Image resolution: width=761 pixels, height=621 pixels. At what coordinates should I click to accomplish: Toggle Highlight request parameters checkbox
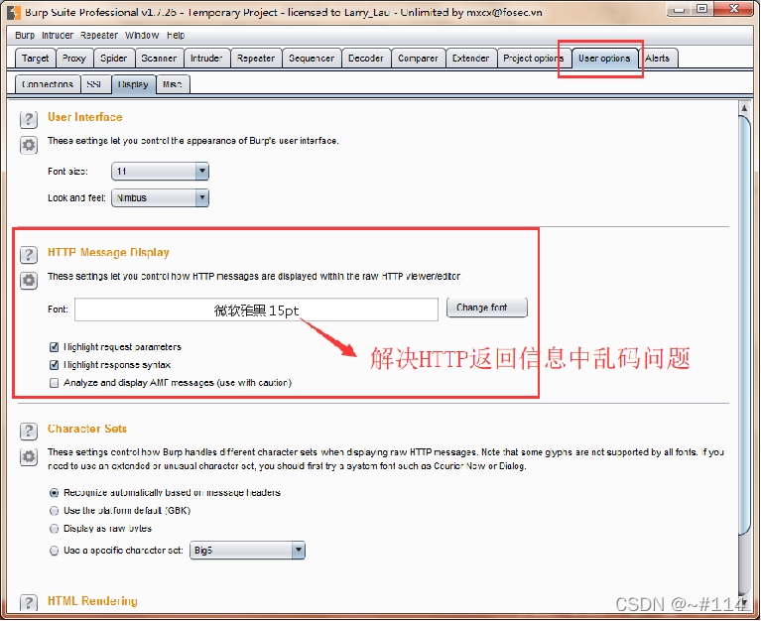point(54,347)
